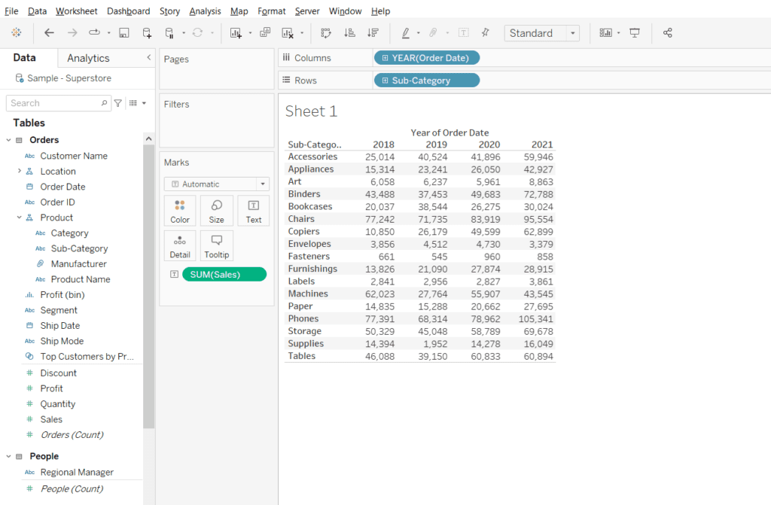Switch to the Analytics tab
Viewport: 771px width, 505px height.
pyautogui.click(x=87, y=57)
